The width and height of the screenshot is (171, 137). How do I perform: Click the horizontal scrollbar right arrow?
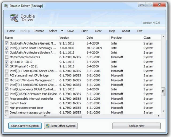pos(158,116)
